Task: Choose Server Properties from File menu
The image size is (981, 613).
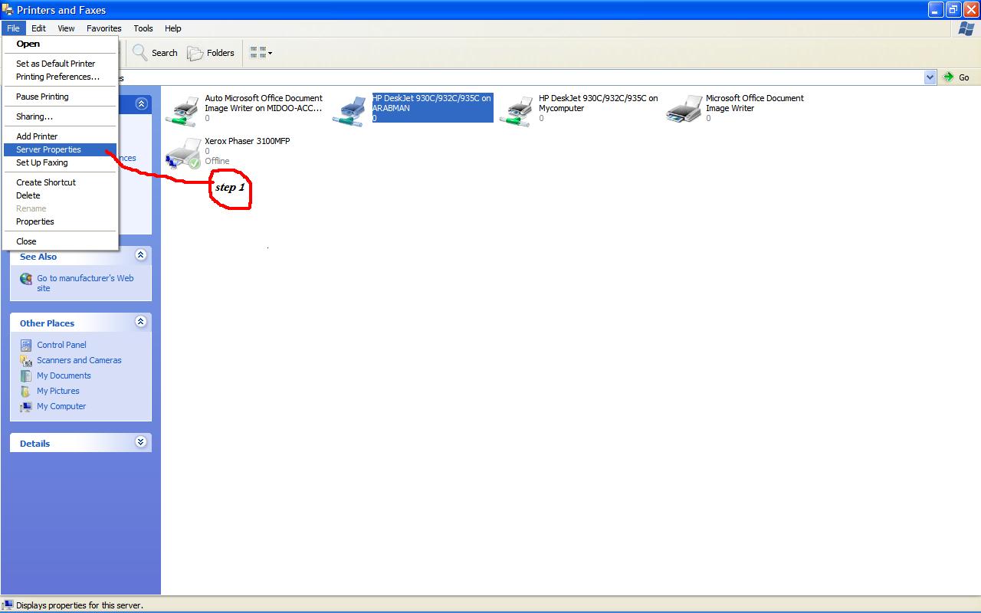Action: pos(48,149)
